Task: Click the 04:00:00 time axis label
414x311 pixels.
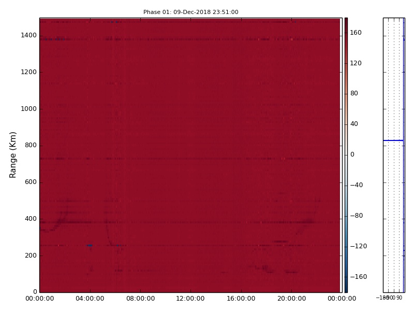Action: tap(90, 299)
